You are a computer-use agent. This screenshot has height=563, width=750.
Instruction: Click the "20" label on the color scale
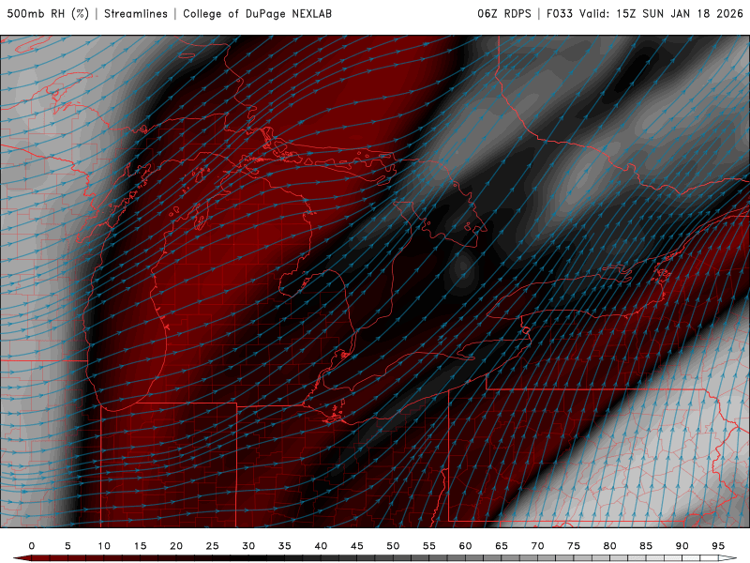pyautogui.click(x=176, y=546)
